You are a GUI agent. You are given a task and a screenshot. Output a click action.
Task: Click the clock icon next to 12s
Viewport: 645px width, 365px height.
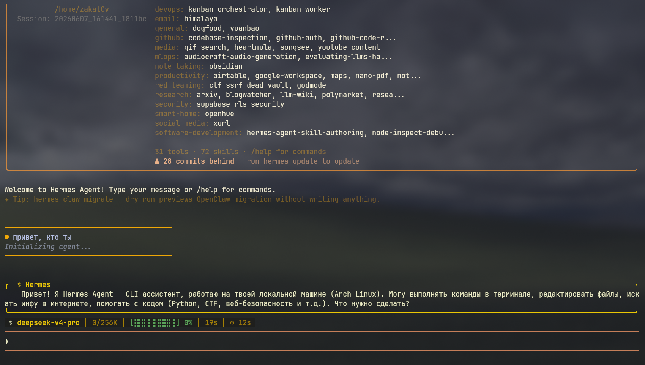click(x=232, y=323)
